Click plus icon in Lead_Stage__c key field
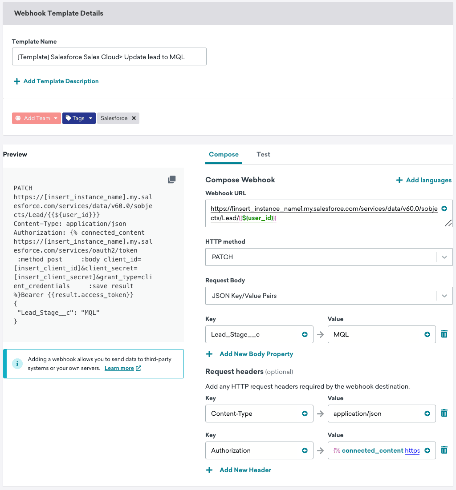Screen dimensions: 456x490 click(x=305, y=334)
